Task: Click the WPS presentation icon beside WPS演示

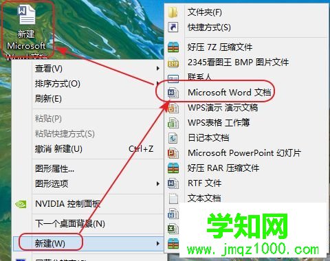Action: click(173, 108)
